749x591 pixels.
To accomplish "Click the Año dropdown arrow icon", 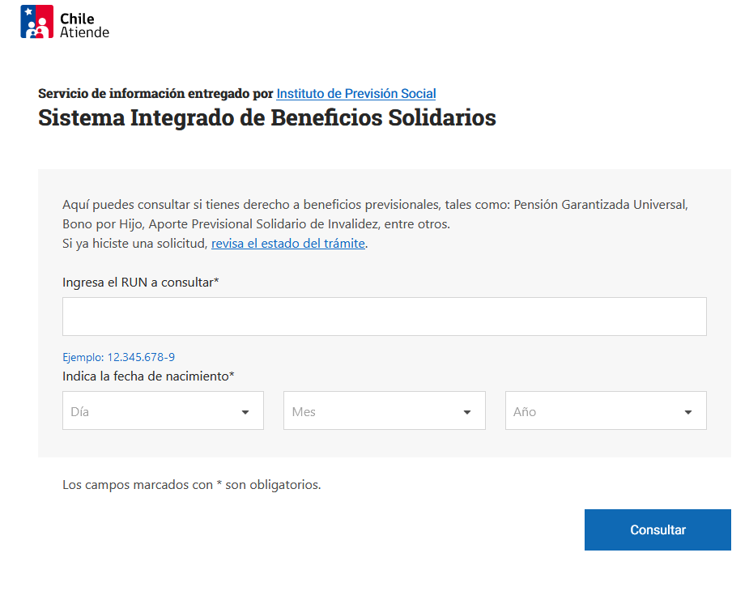I will coord(688,412).
